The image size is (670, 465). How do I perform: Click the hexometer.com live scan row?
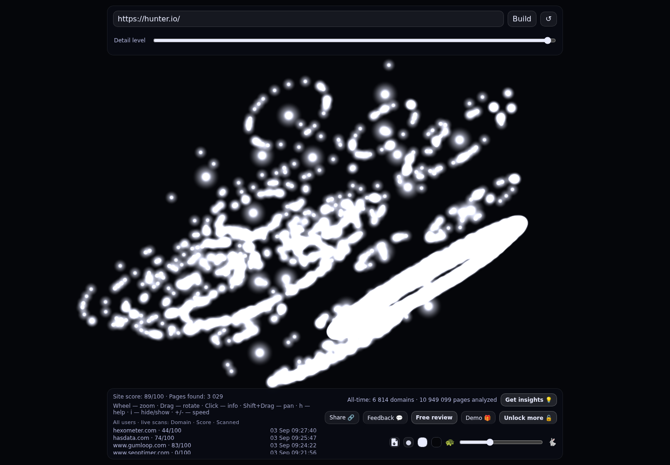coord(214,431)
